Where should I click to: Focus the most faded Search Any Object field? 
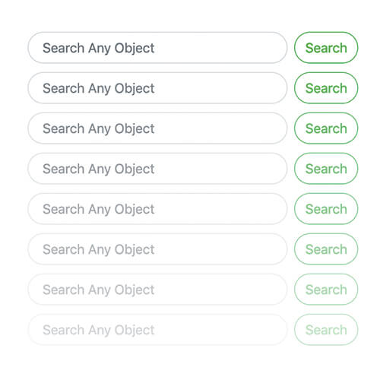pyautogui.click(x=157, y=330)
